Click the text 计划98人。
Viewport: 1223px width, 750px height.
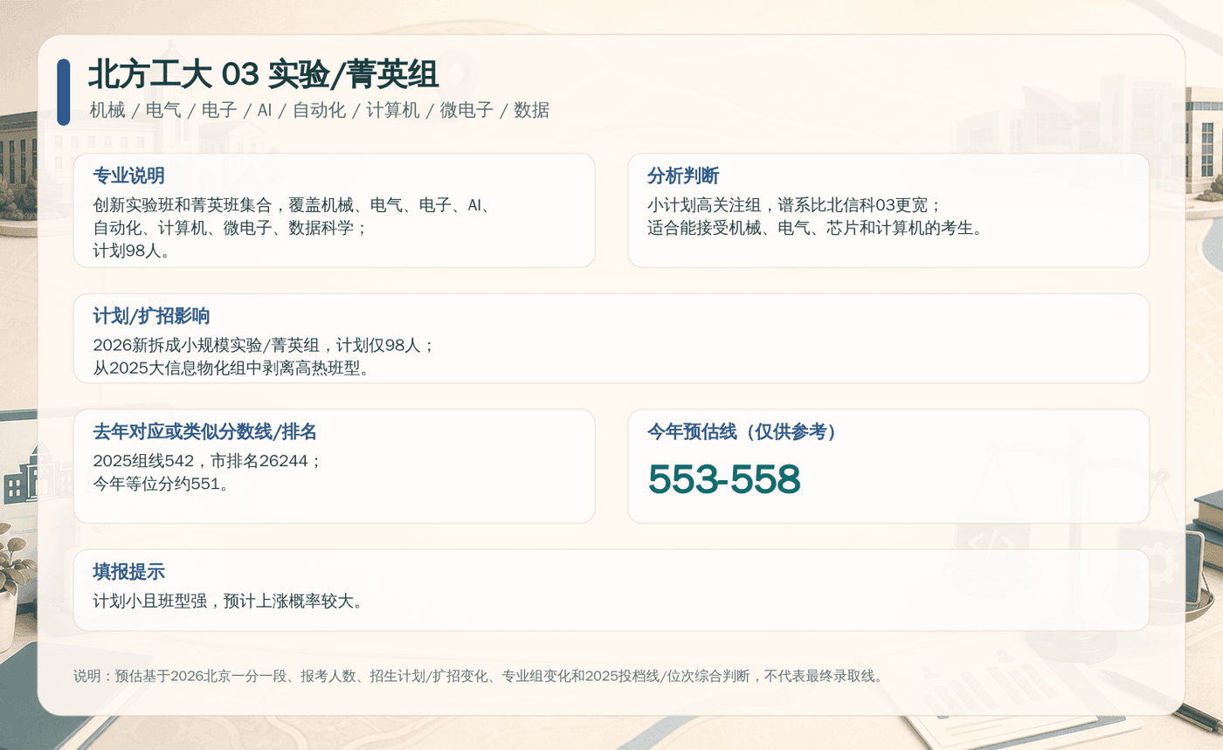[x=131, y=251]
